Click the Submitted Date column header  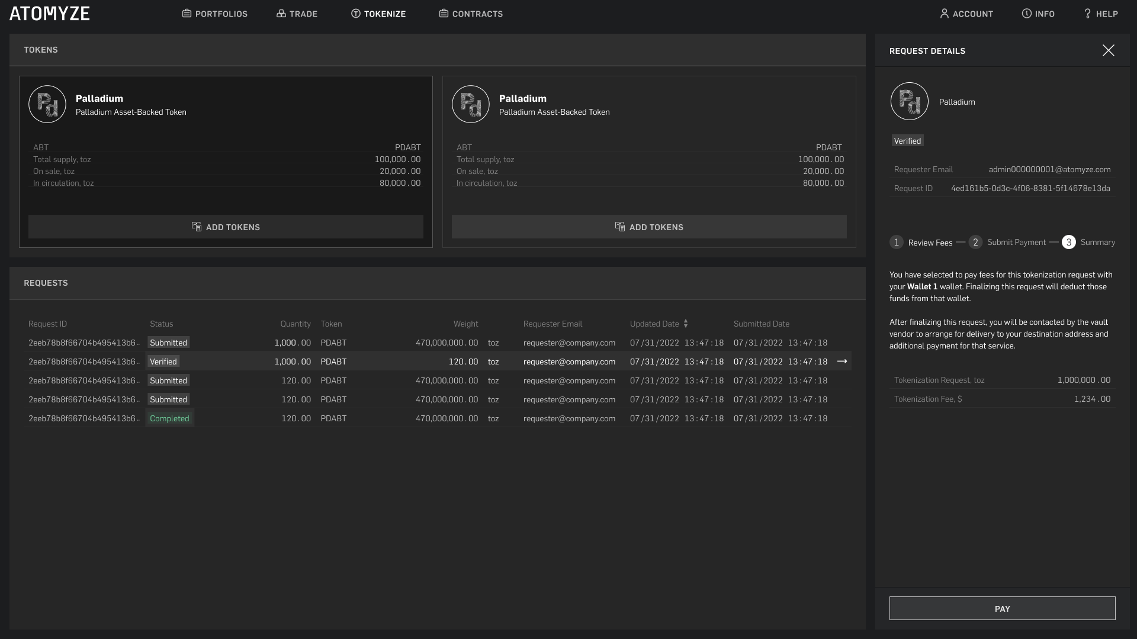point(761,324)
